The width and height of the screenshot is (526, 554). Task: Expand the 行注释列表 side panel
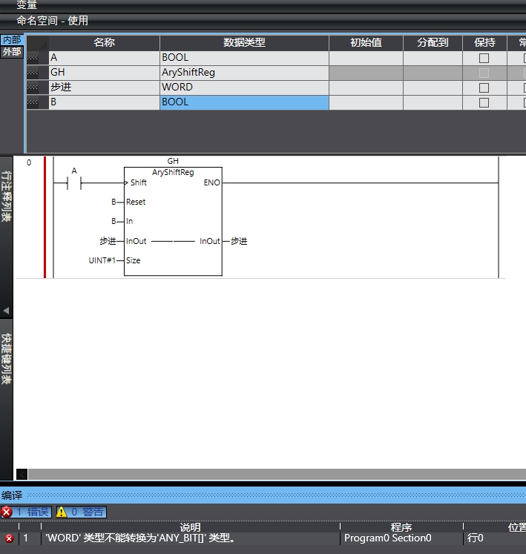[x=6, y=197]
